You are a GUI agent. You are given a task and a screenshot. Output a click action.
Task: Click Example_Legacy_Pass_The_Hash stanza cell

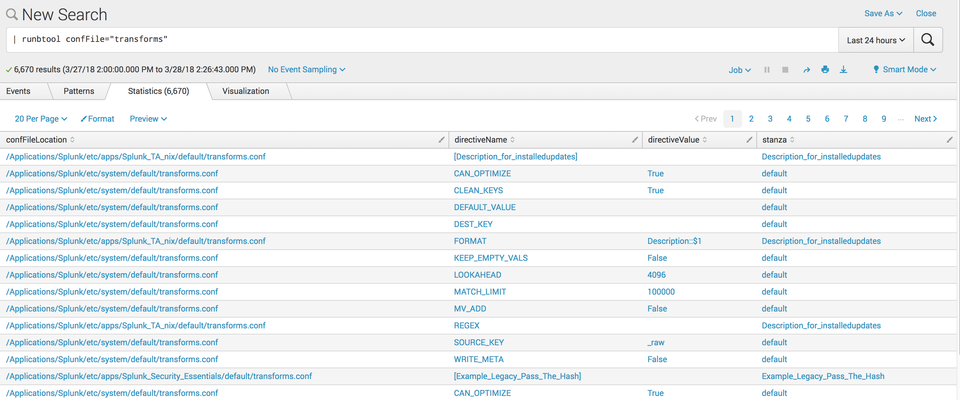pos(823,376)
